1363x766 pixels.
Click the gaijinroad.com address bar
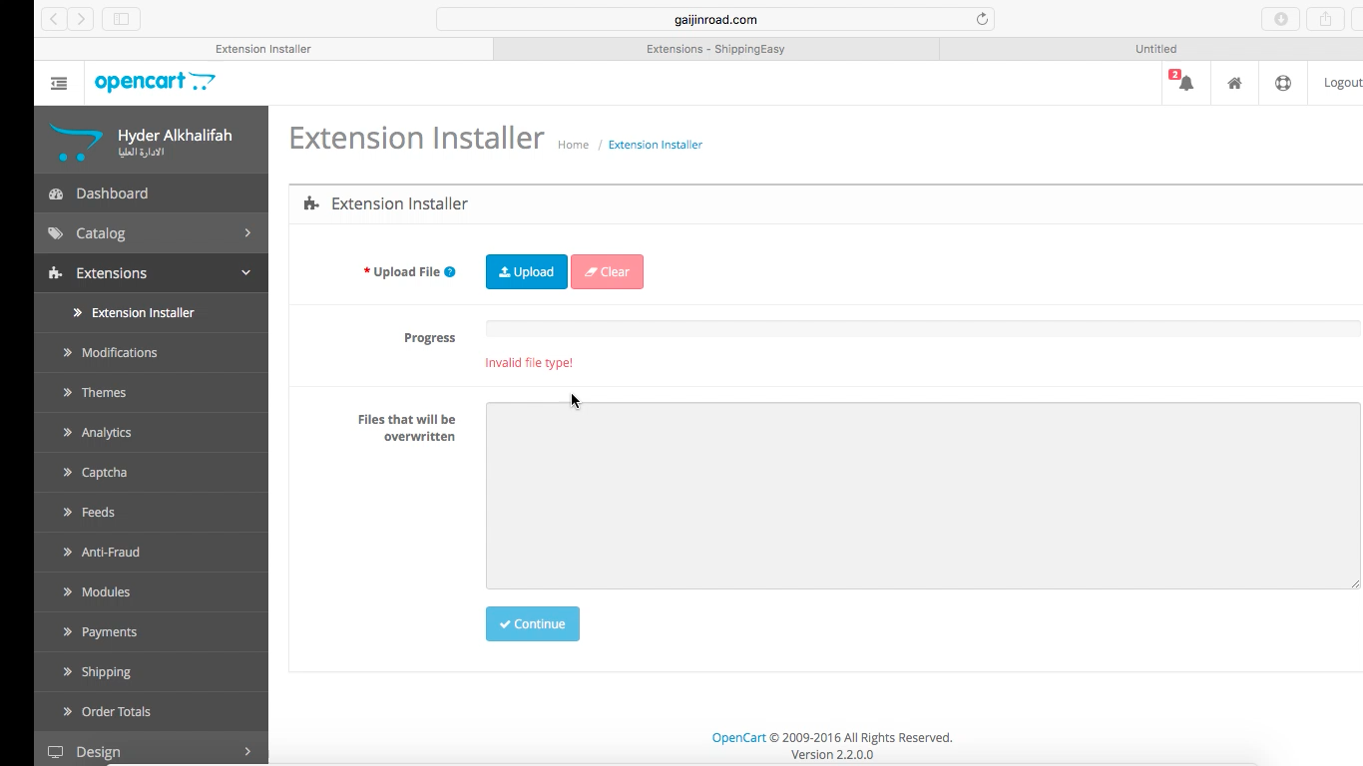(x=714, y=19)
